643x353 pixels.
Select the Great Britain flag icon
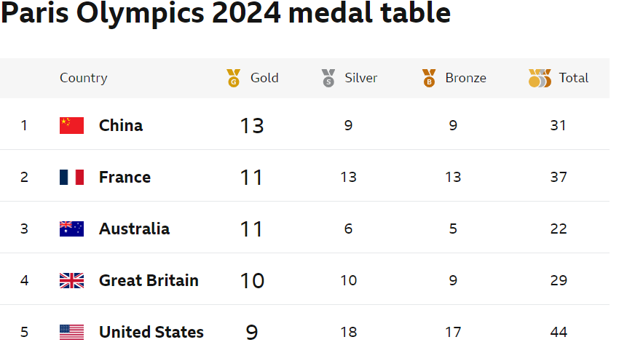(x=72, y=280)
